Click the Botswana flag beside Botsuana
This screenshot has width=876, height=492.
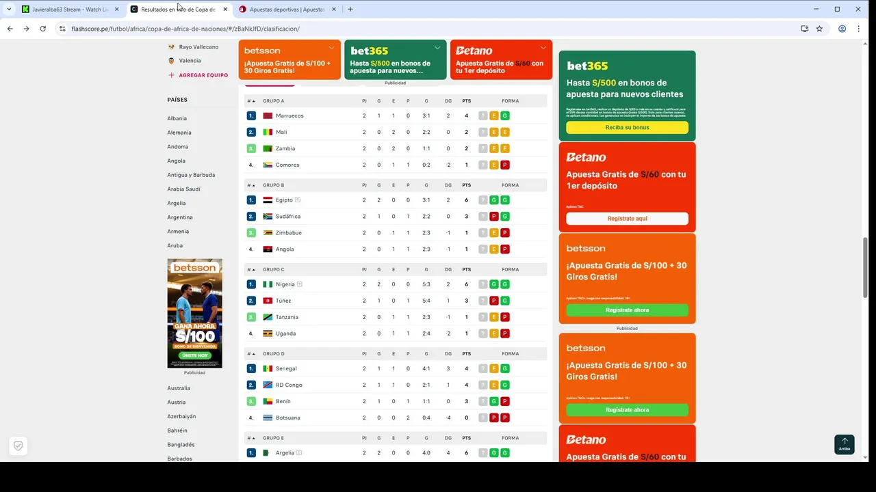tap(268, 418)
